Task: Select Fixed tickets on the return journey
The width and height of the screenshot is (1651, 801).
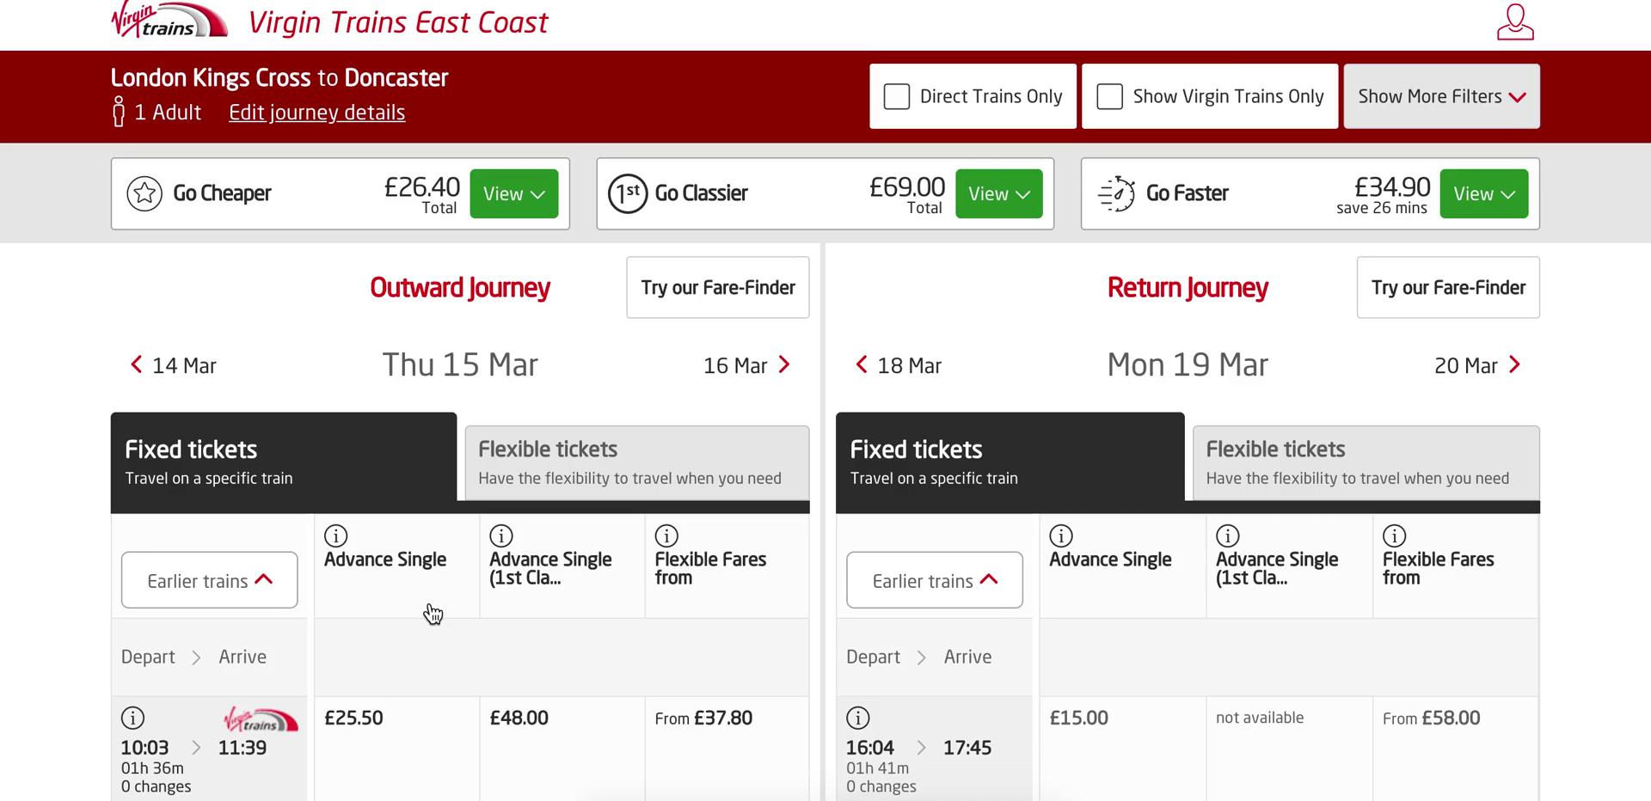Action: (1010, 462)
